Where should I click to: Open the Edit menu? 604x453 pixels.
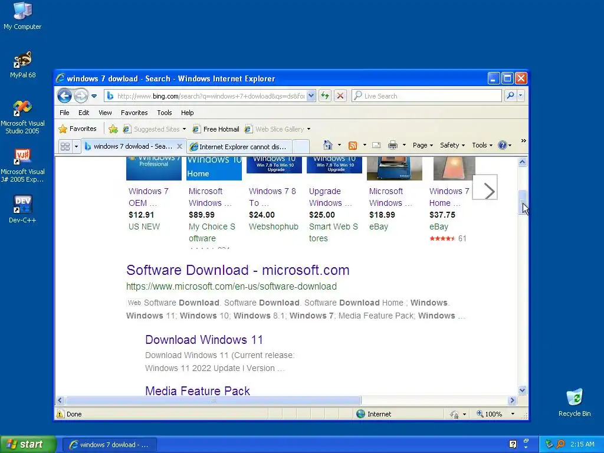[84, 113]
